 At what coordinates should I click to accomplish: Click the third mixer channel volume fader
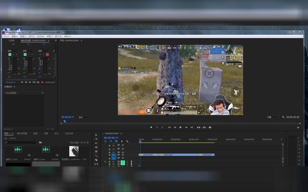pyautogui.click(x=41, y=63)
